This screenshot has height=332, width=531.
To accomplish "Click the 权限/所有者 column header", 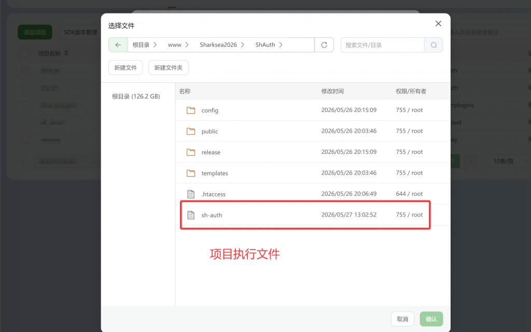I will coord(411,91).
